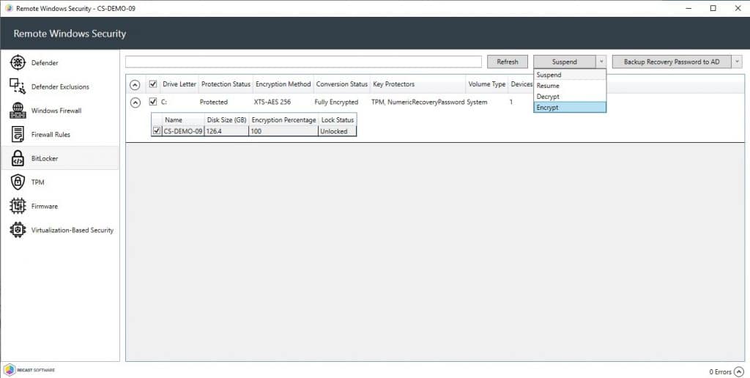This screenshot has height=378, width=750.
Task: Uncheck the CS-DEMO-09 device checkbox
Action: (157, 130)
